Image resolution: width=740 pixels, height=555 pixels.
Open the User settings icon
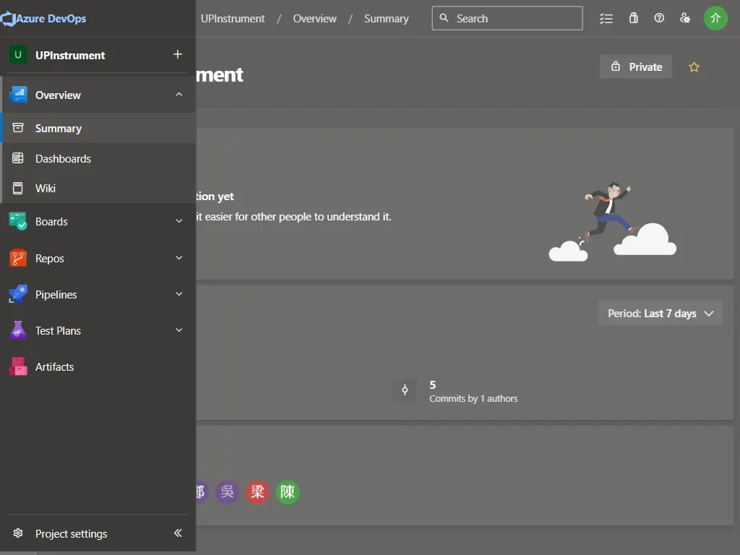coord(685,18)
